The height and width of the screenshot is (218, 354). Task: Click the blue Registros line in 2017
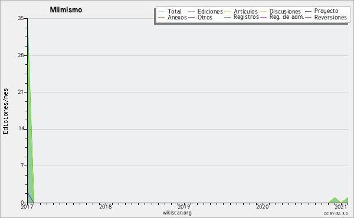coord(31,198)
